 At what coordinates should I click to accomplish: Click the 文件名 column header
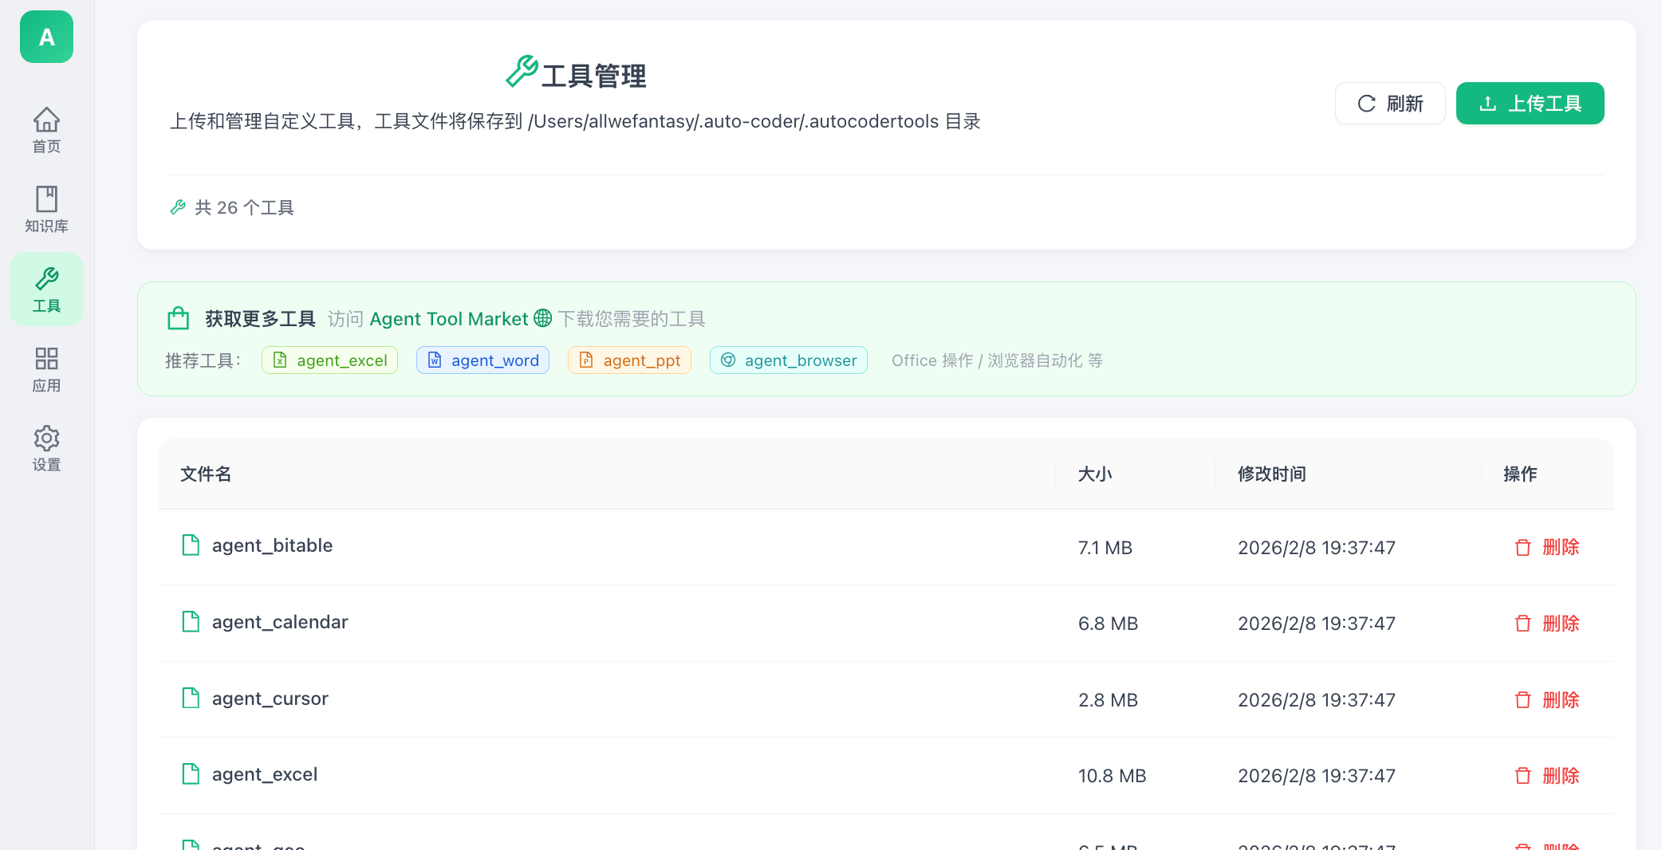pos(205,474)
